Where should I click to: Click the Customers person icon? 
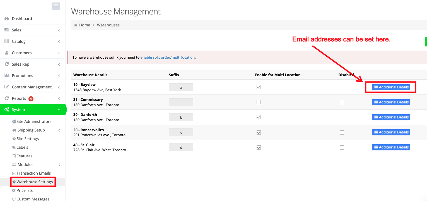click(x=7, y=53)
